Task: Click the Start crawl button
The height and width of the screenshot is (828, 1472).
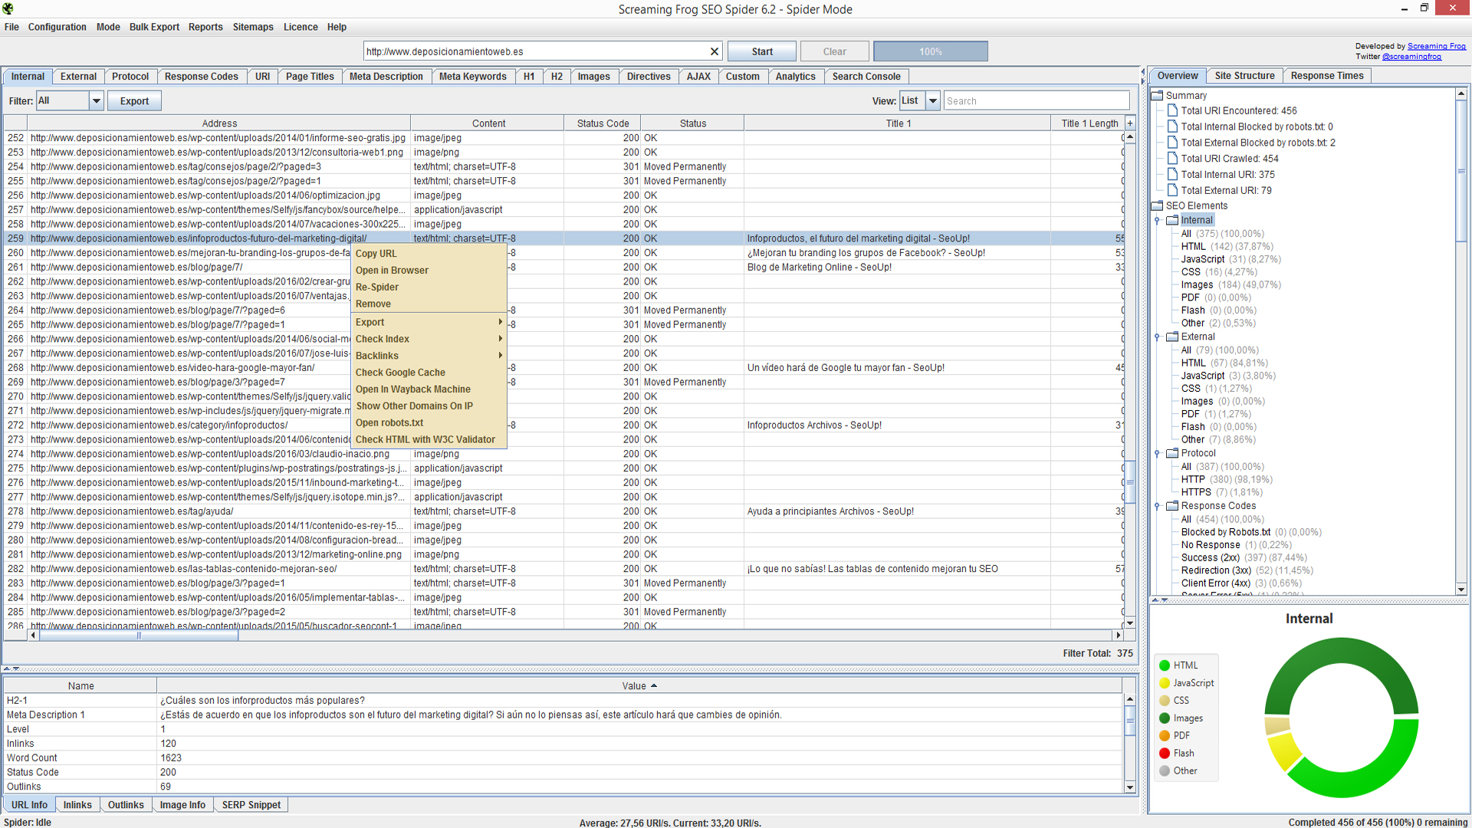Action: (762, 51)
